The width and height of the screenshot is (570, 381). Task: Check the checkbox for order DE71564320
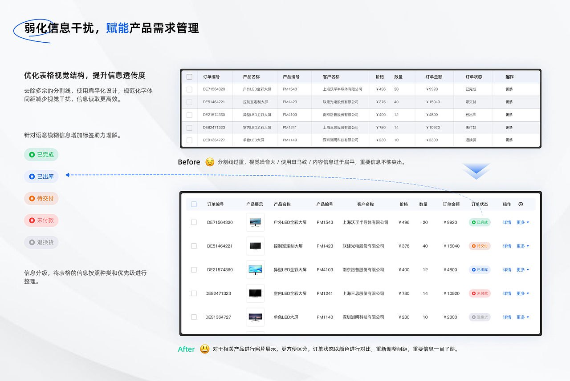(194, 222)
